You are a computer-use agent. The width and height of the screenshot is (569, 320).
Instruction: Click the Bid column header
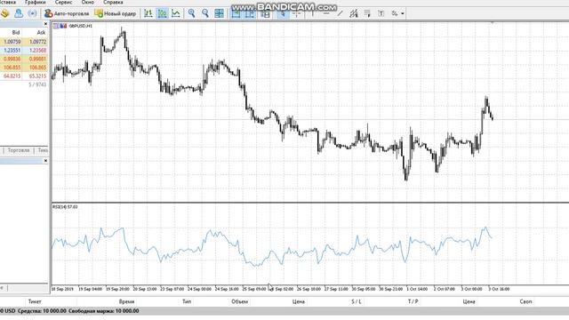pos(16,33)
